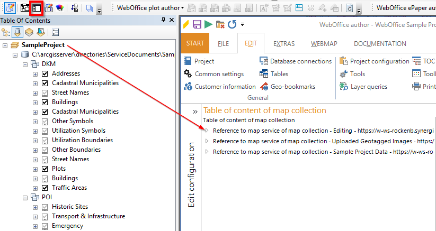
Task: Click refresh page icon in plot toolbar
Action: [349, 8]
